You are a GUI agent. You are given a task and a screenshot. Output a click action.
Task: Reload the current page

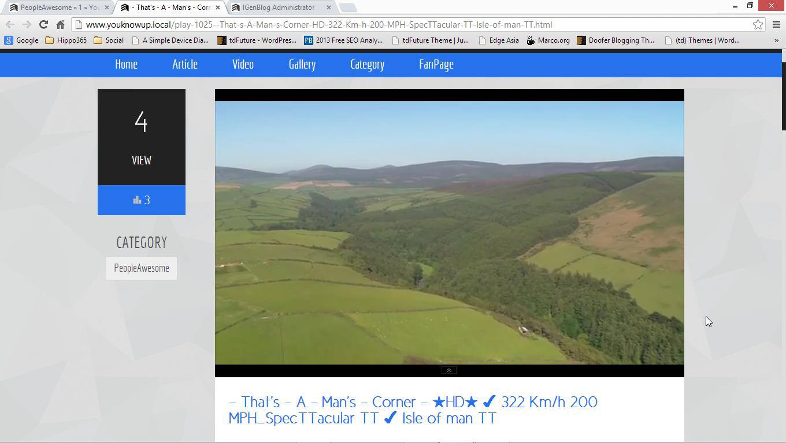43,25
